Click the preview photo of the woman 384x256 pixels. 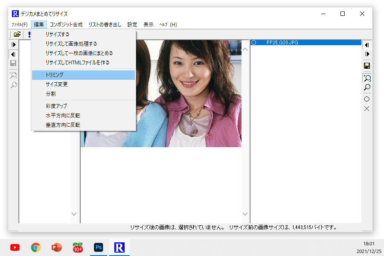tap(189, 93)
